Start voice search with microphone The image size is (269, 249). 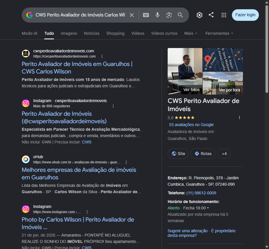coord(158,15)
